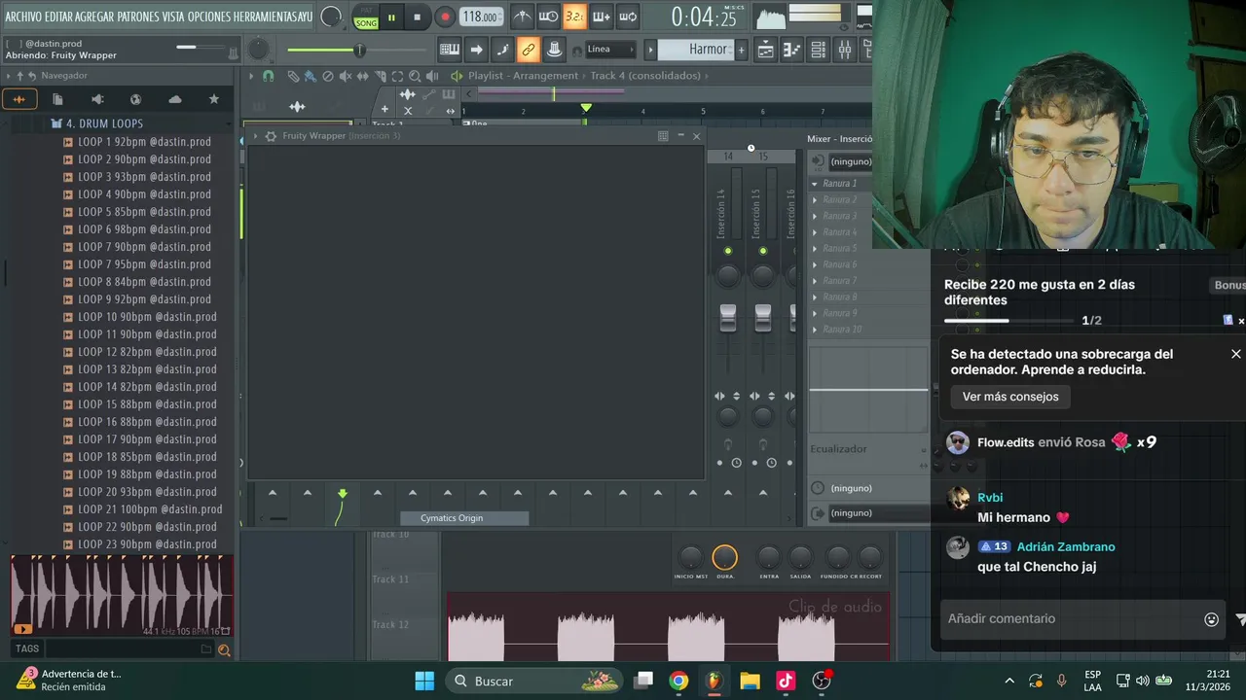Viewport: 1246px width, 700px height.
Task: Open the EDITAR menu
Action: (58, 17)
